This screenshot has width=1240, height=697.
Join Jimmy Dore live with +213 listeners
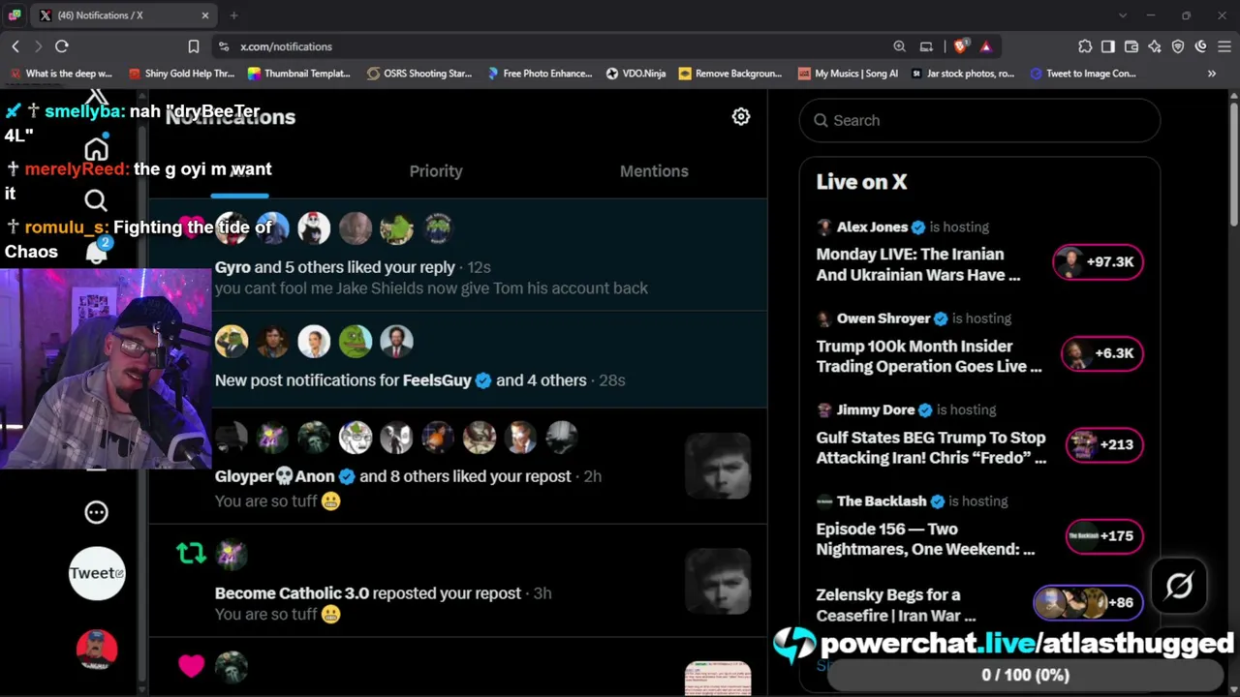click(1104, 444)
